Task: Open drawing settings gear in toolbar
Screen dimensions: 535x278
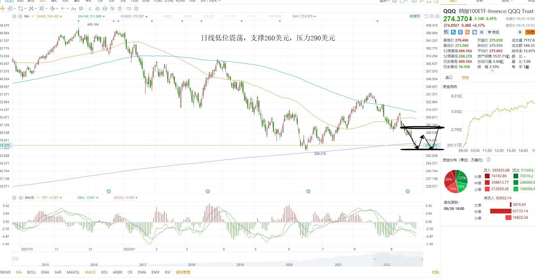Action: click(136, 9)
